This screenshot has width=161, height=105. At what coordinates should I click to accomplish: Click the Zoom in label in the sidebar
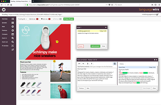[x=4, y=38]
